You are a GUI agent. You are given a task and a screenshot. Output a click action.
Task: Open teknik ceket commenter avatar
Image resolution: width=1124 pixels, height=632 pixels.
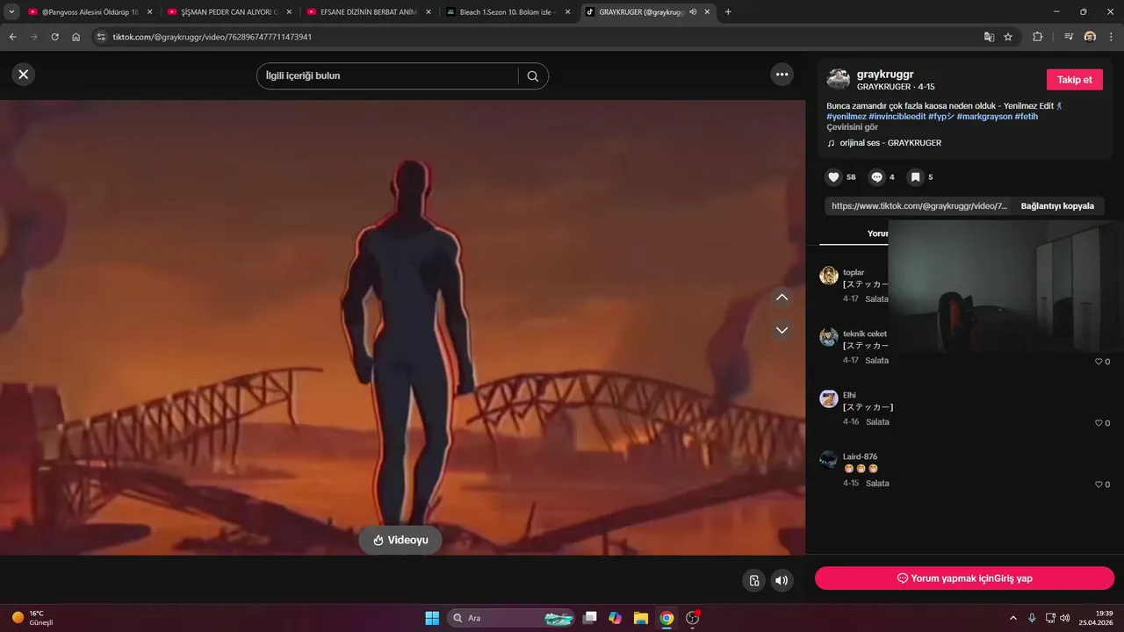click(829, 337)
